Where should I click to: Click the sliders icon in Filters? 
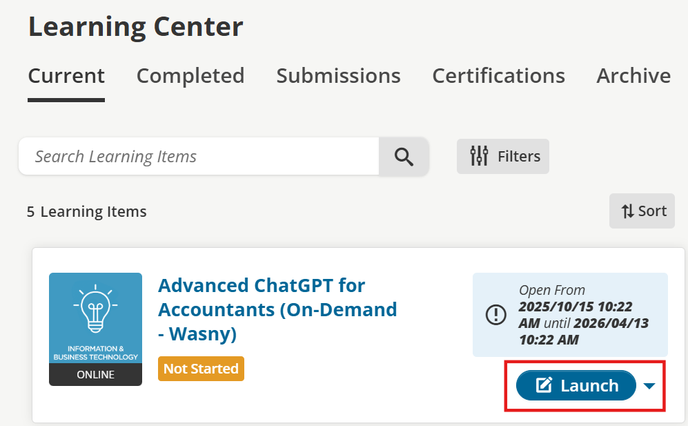(479, 156)
